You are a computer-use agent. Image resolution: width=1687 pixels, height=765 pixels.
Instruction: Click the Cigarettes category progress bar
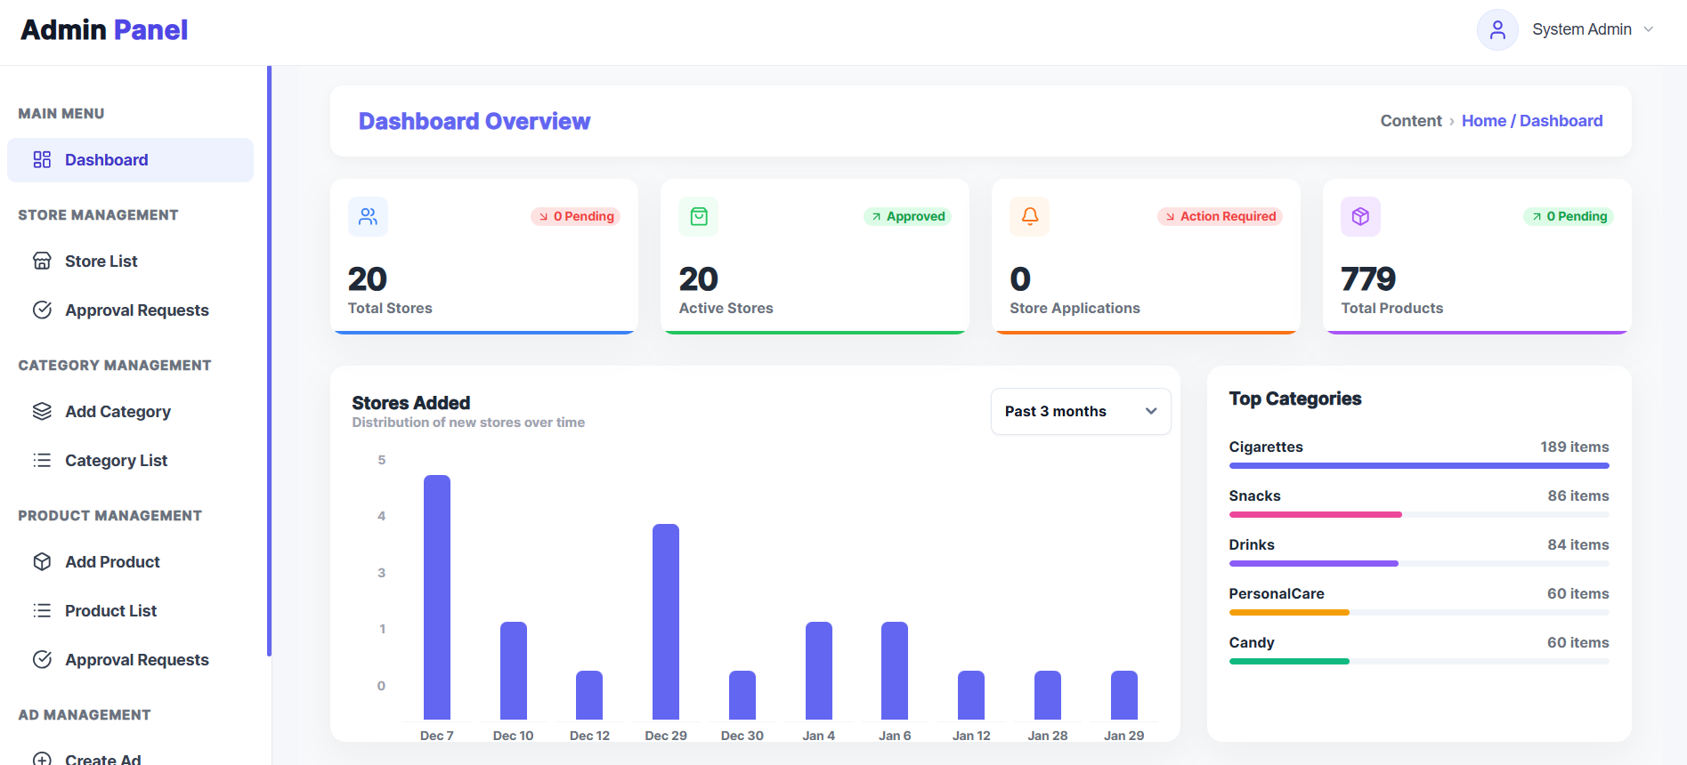(1418, 465)
